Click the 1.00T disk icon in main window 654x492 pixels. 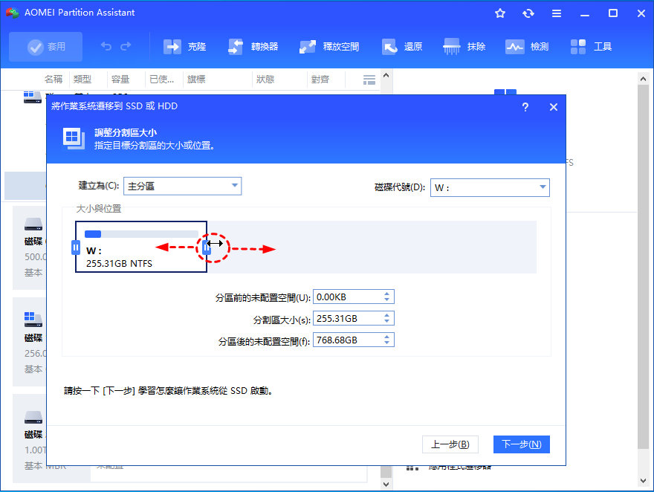pyautogui.click(x=33, y=418)
